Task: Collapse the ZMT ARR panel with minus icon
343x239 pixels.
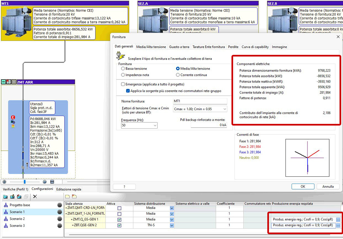Action: (x=3, y=82)
